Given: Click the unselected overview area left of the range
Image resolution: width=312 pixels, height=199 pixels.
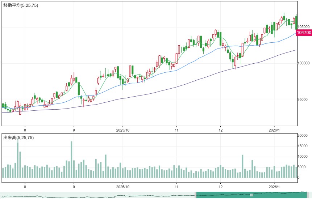Looking at the screenshot, I should click(97, 195).
